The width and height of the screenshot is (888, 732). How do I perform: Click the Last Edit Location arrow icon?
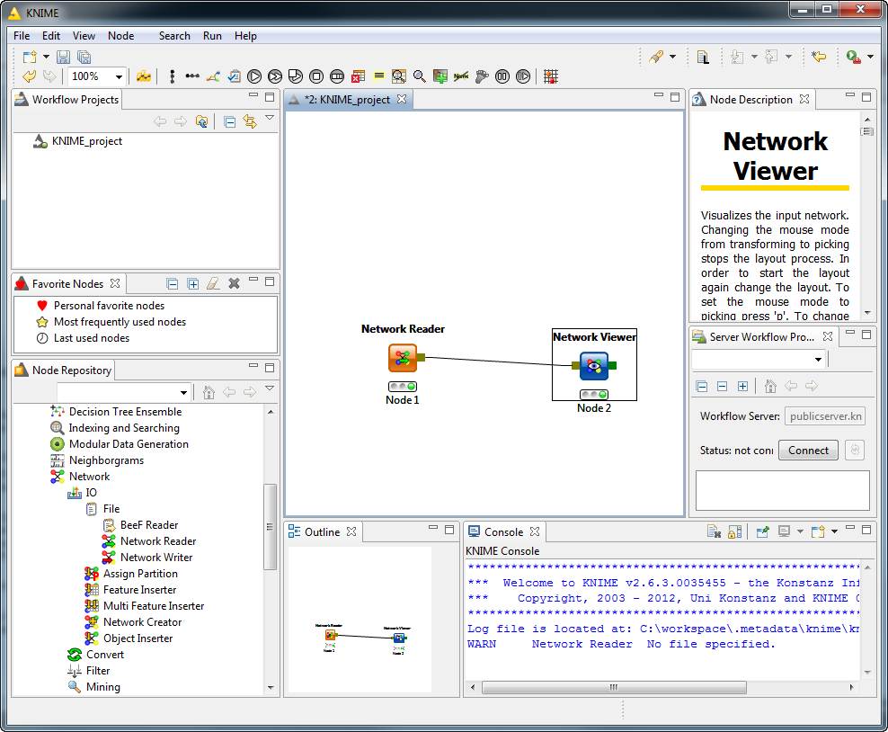pyautogui.click(x=819, y=57)
